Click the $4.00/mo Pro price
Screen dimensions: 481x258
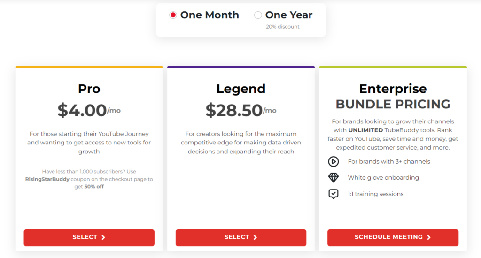click(89, 110)
